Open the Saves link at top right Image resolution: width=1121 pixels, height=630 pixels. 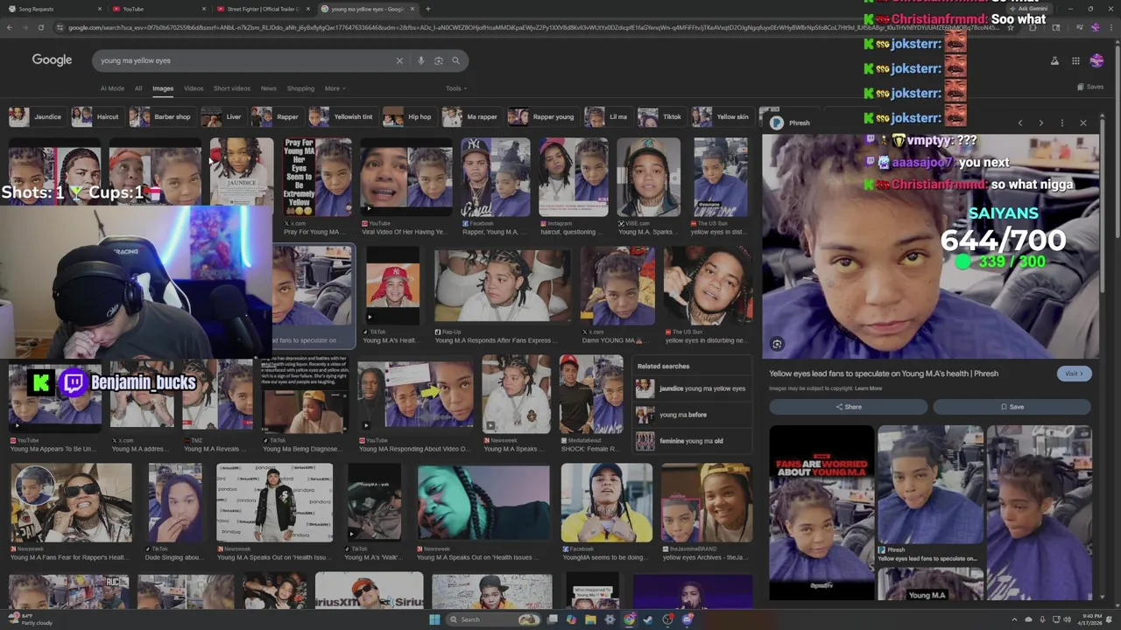1091,87
